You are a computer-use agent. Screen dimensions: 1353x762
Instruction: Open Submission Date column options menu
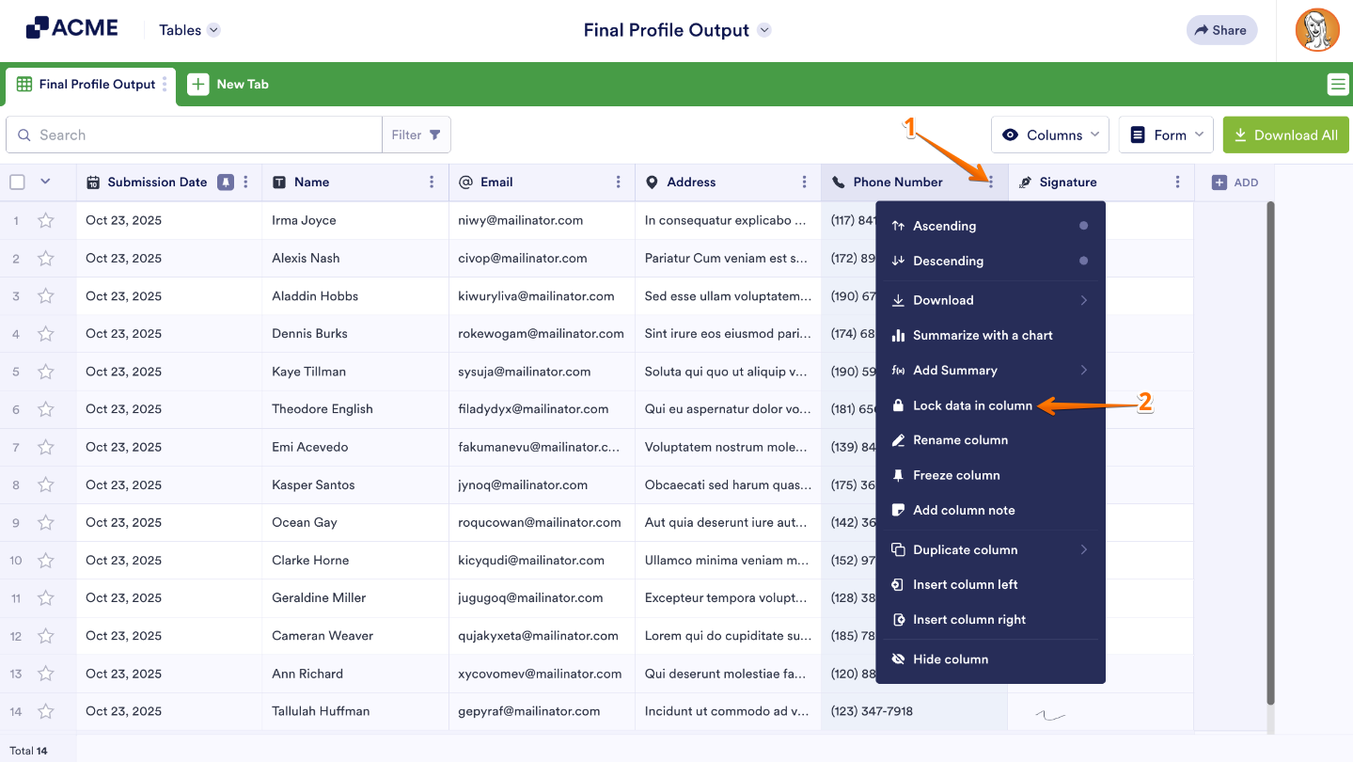pyautogui.click(x=246, y=183)
